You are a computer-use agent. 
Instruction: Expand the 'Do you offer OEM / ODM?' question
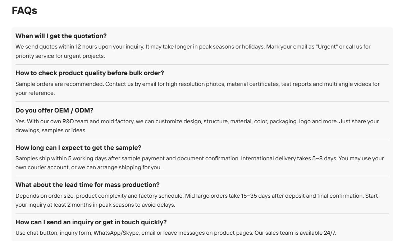tap(54, 110)
